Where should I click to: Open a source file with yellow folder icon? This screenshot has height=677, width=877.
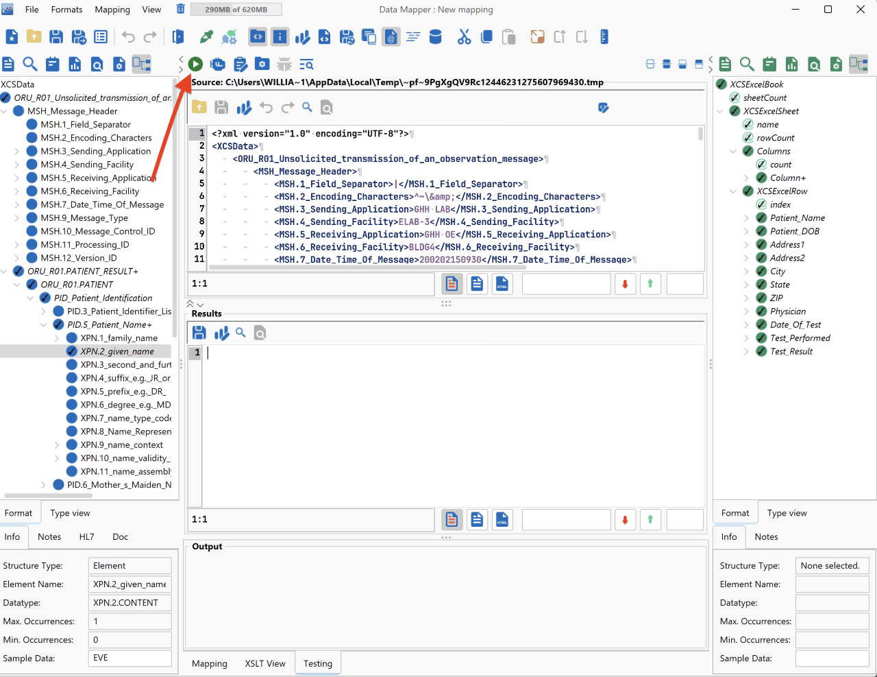point(199,107)
